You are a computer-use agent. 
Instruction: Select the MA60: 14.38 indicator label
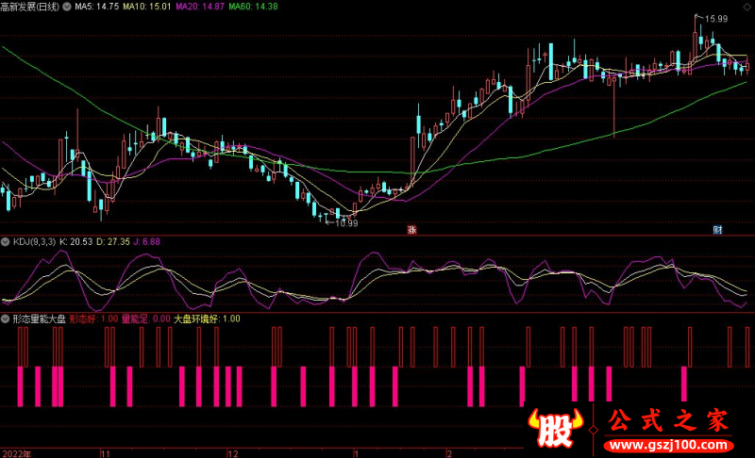click(253, 7)
